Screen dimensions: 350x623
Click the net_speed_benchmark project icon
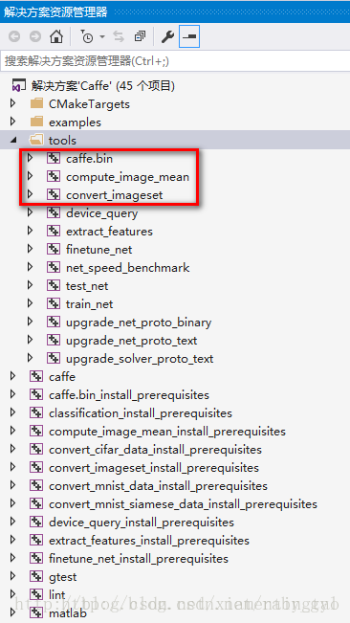[x=54, y=267]
